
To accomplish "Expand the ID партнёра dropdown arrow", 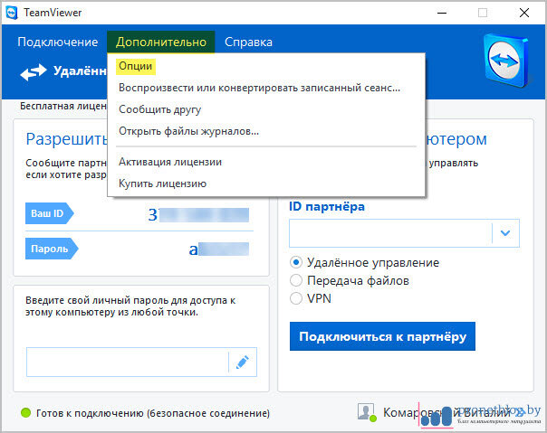I will coord(505,233).
